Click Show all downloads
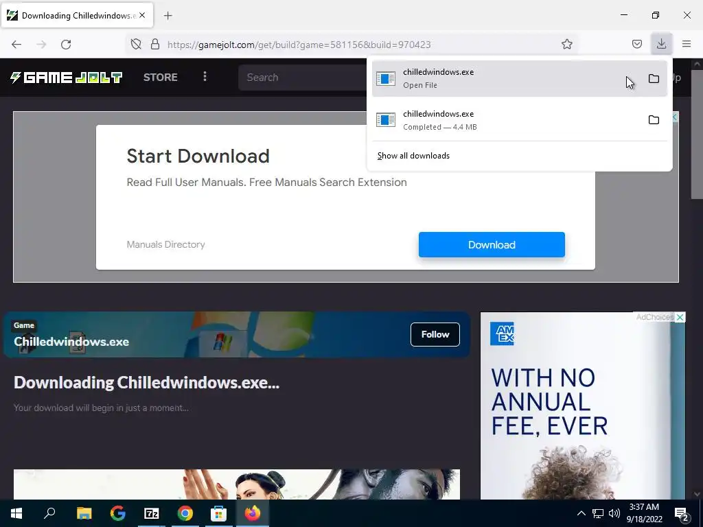Image resolution: width=703 pixels, height=527 pixels. tap(413, 156)
